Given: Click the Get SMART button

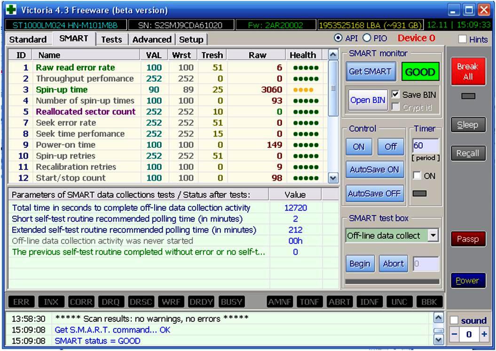Looking at the screenshot, I should (x=370, y=72).
